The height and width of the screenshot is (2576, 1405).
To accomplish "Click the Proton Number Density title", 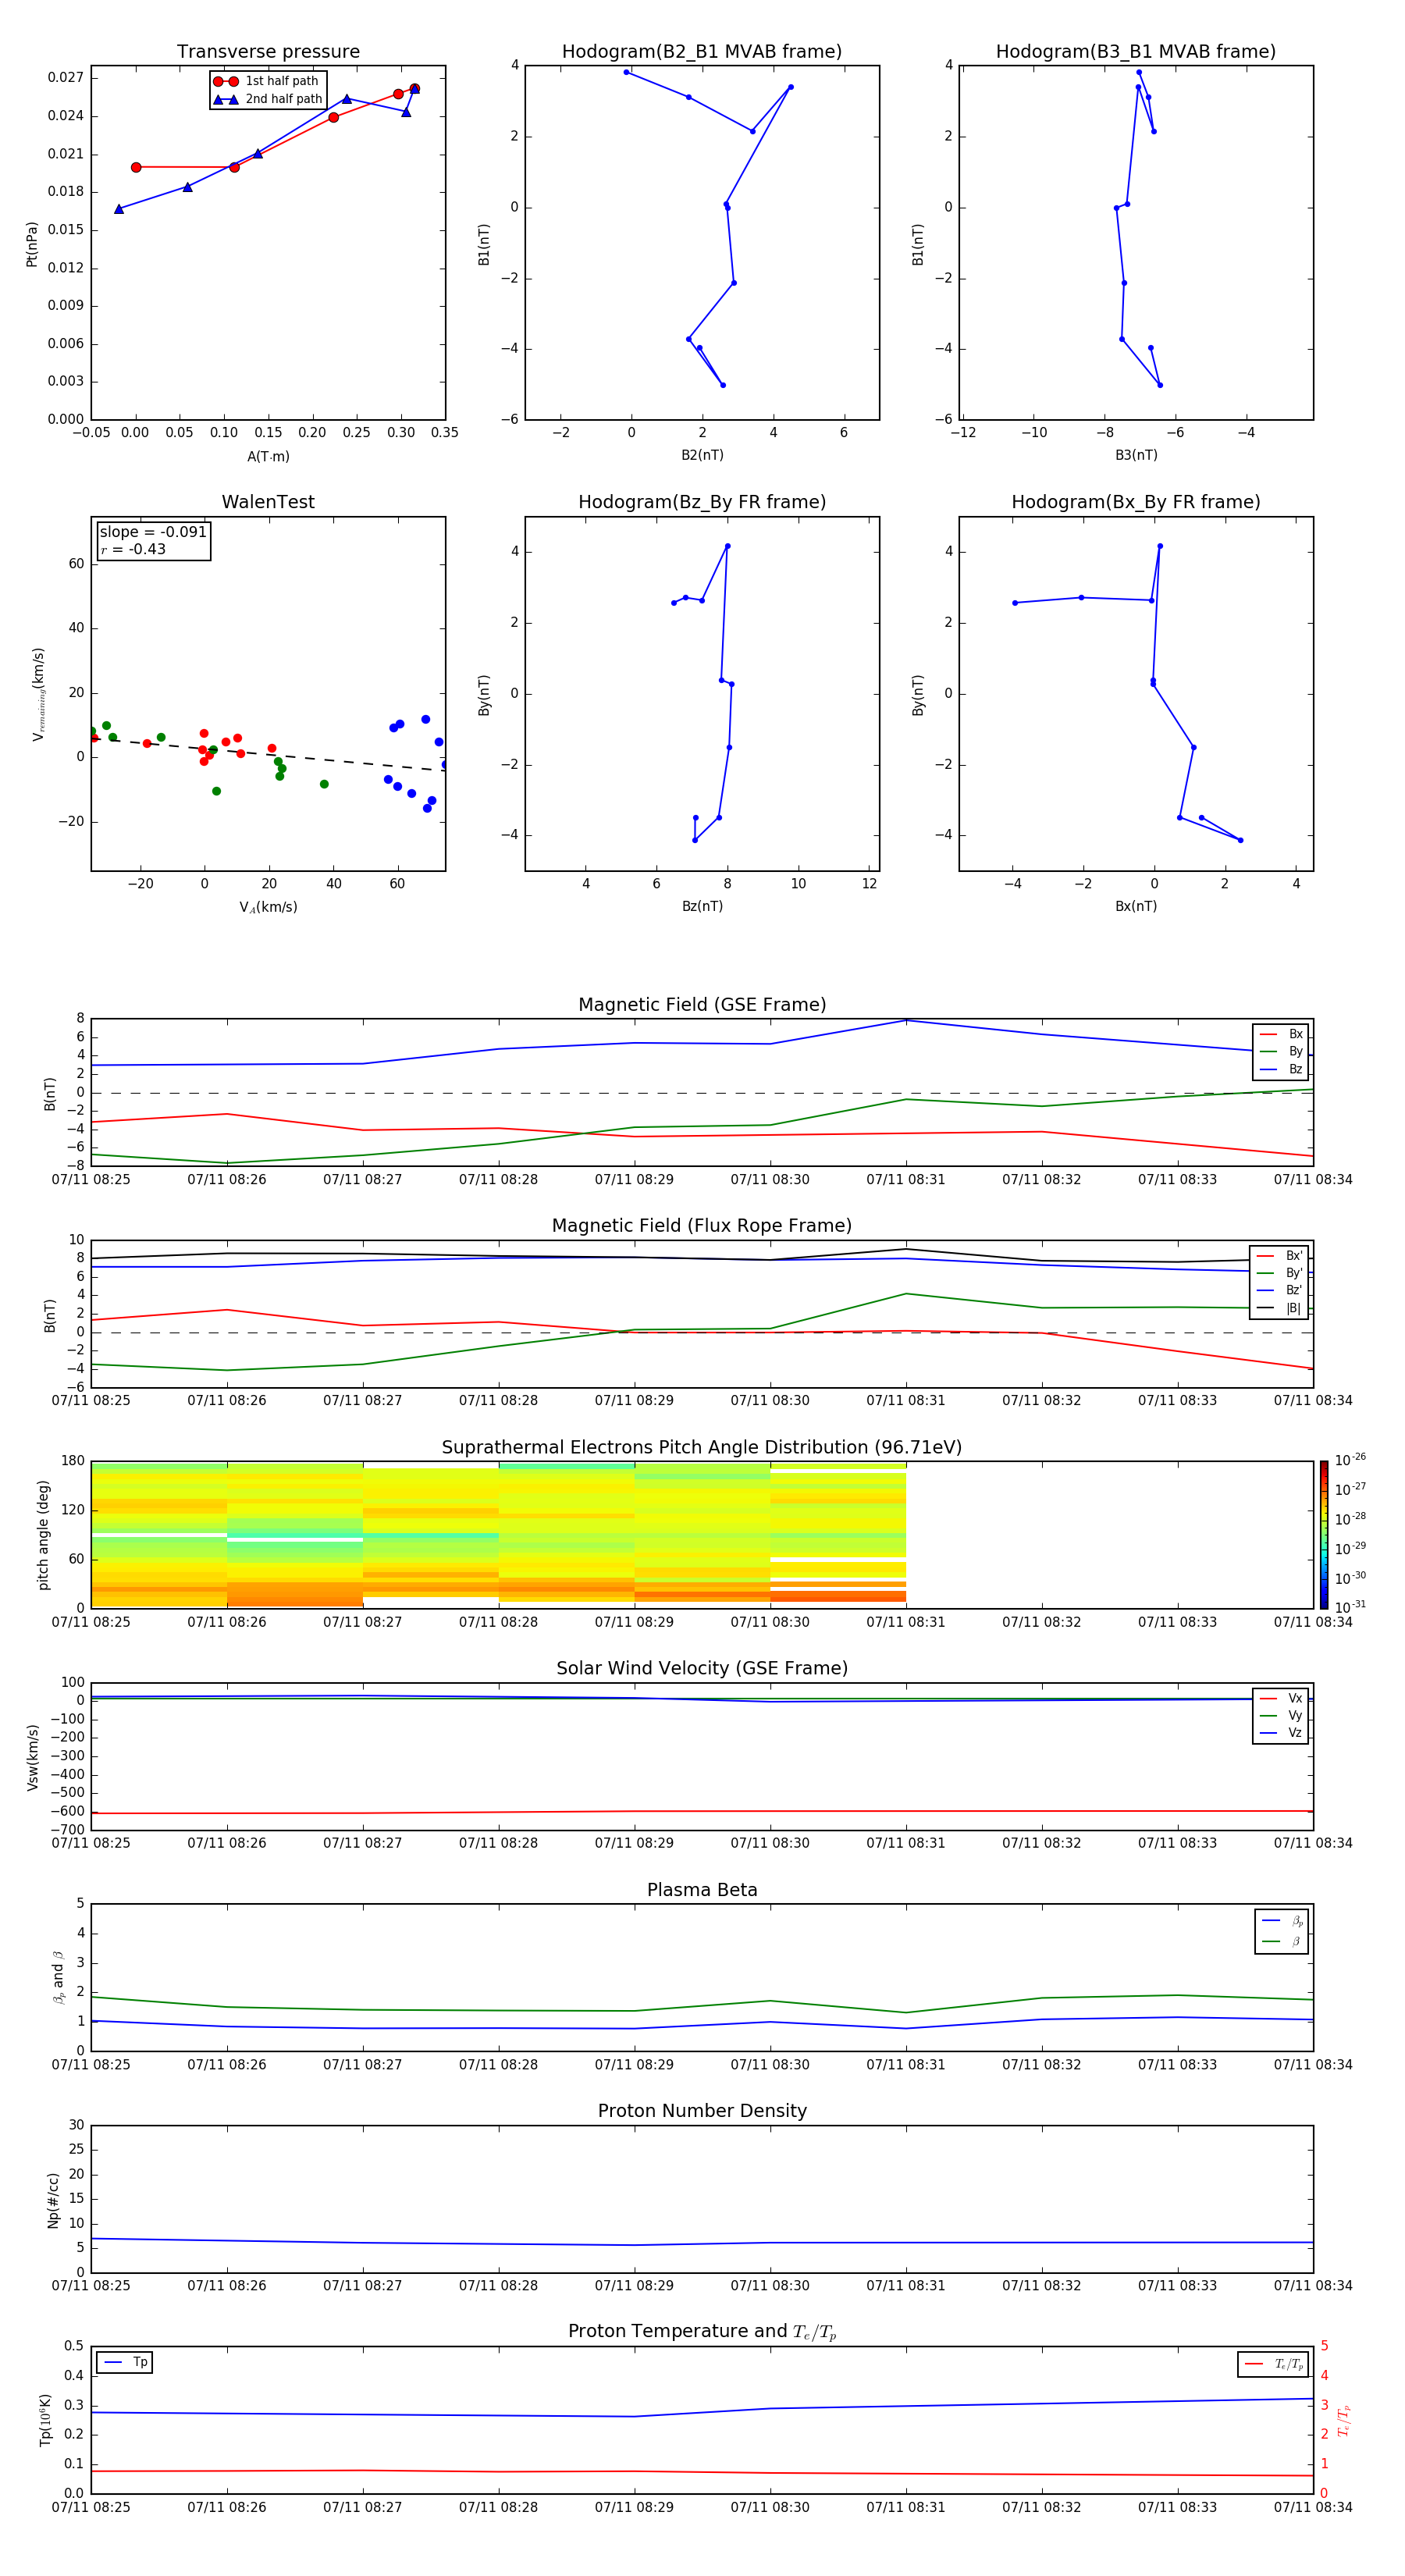I will coord(701,2111).
